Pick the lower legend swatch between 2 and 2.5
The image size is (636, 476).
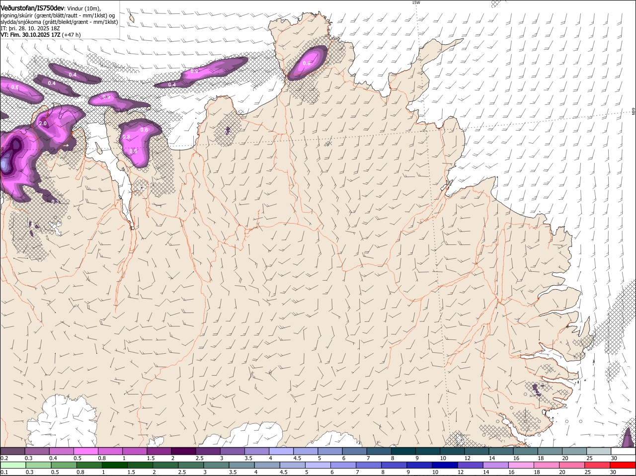tap(165, 465)
